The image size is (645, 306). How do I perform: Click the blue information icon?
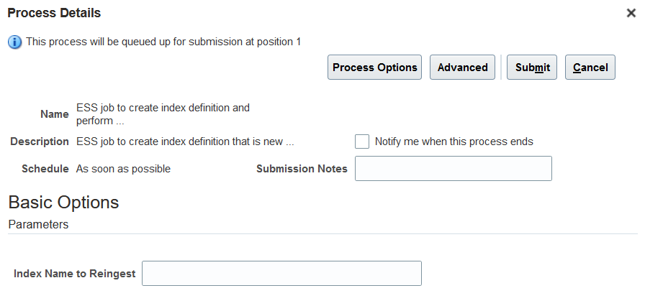pyautogui.click(x=14, y=42)
